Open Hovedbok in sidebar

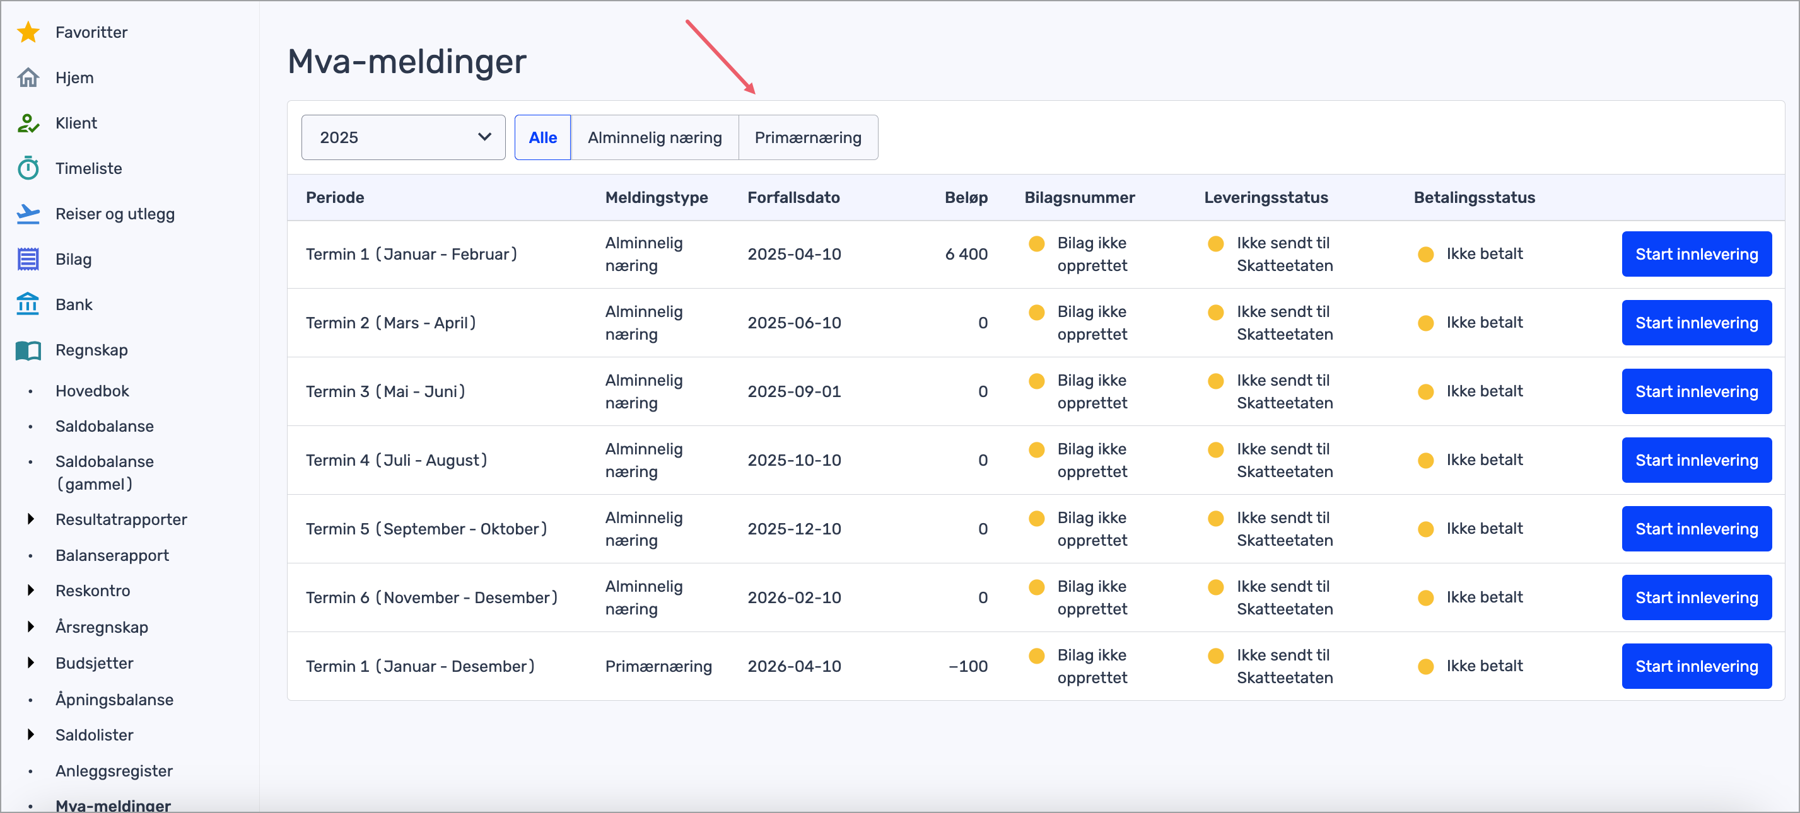92,391
